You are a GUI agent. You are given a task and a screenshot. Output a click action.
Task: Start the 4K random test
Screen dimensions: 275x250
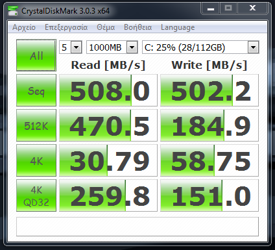[x=36, y=160]
